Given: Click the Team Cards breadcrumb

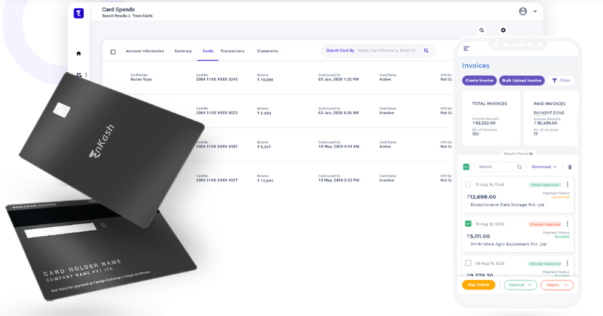Looking at the screenshot, I should 143,16.
